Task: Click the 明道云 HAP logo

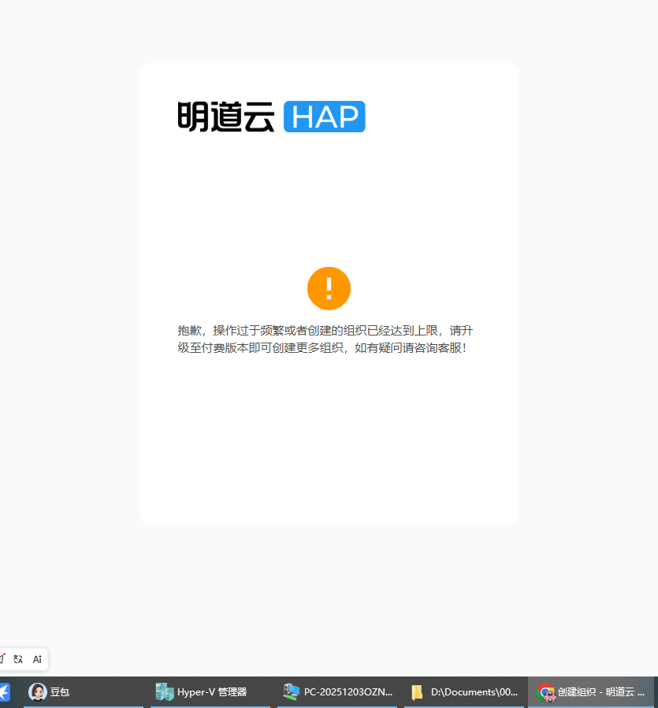Action: point(271,117)
